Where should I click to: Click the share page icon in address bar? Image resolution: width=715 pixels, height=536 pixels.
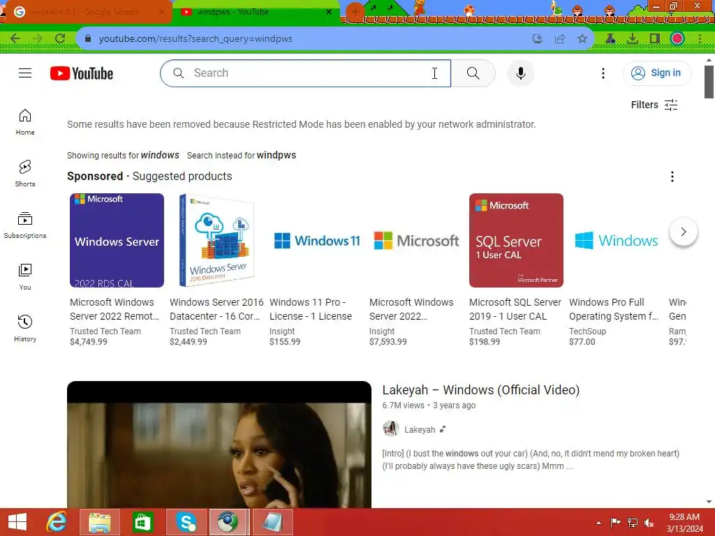pos(559,39)
